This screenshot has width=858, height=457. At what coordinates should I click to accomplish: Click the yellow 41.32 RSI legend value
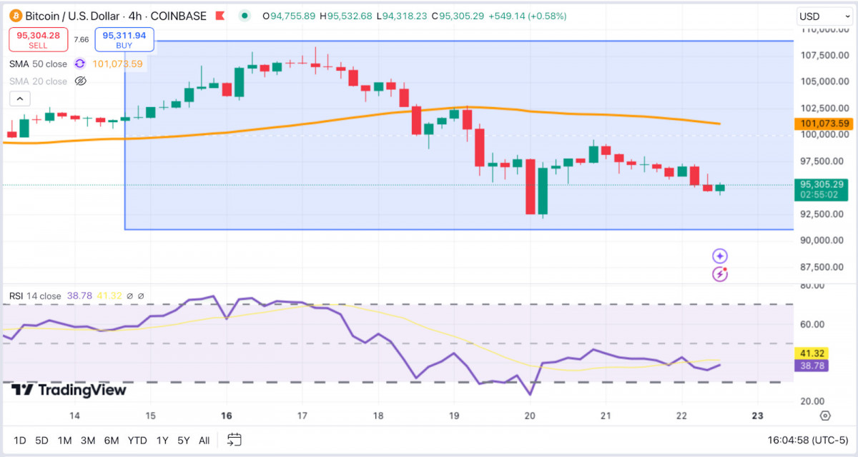tap(109, 296)
